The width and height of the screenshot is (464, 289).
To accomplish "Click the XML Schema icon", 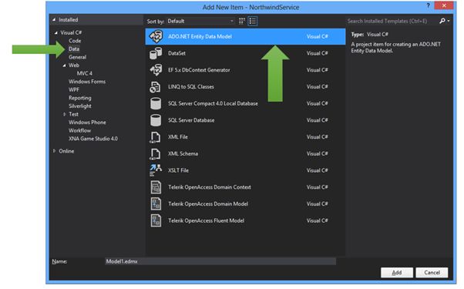I will (155, 154).
